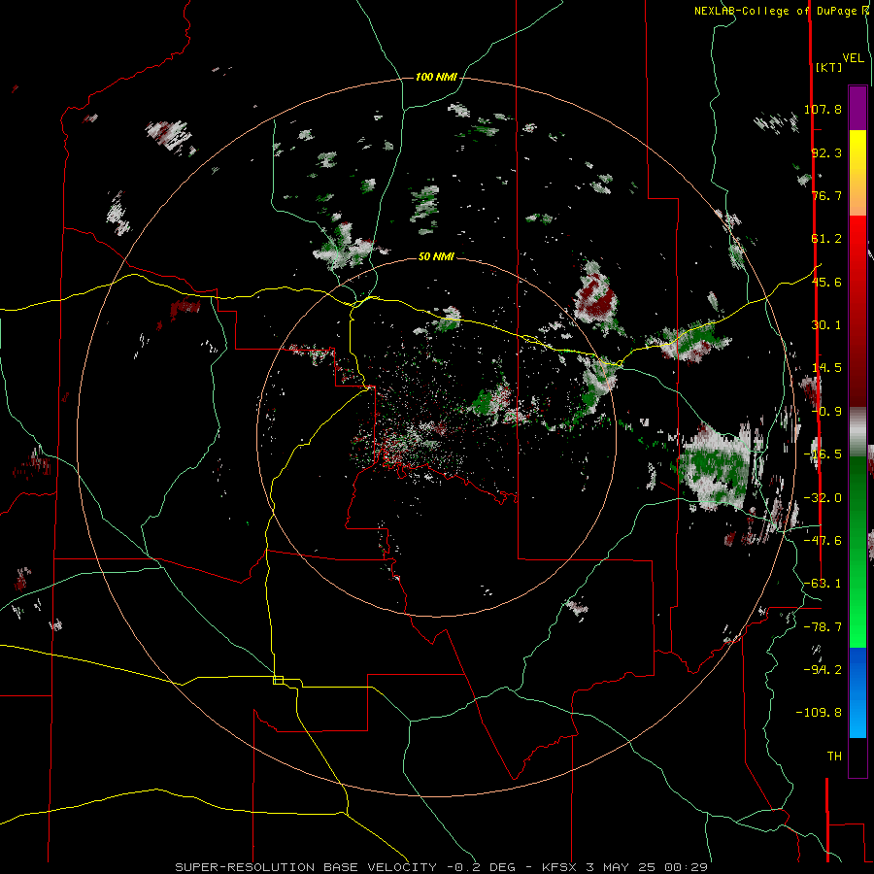Click the 92.3 legend value

coord(826,152)
